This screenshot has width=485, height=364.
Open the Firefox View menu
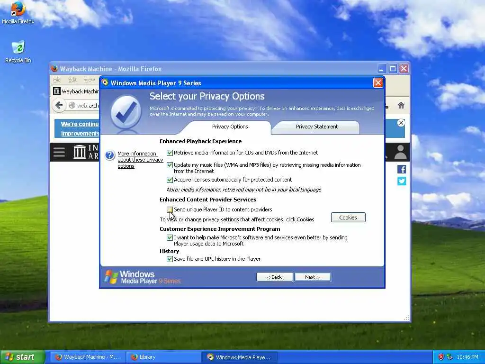coord(90,80)
